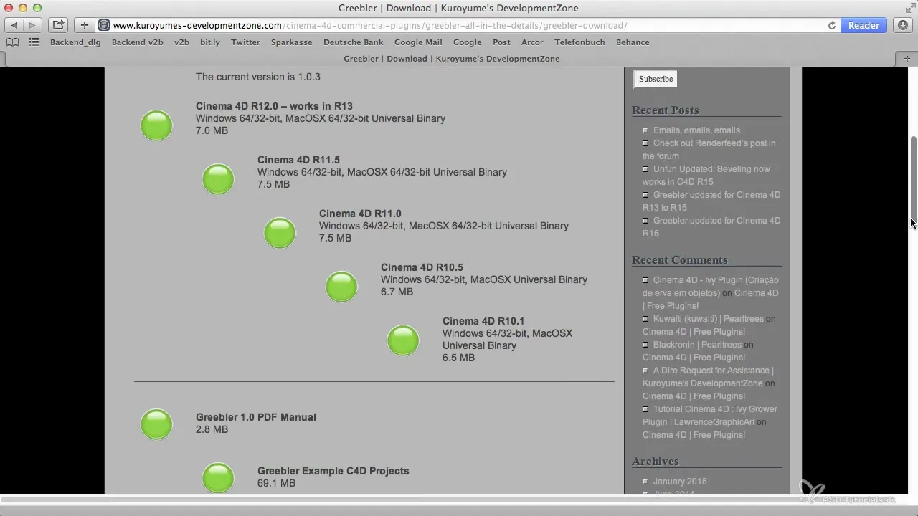This screenshot has width=918, height=516.
Task: Click the green download button for Cinema 4D R10.1
Action: coord(403,340)
